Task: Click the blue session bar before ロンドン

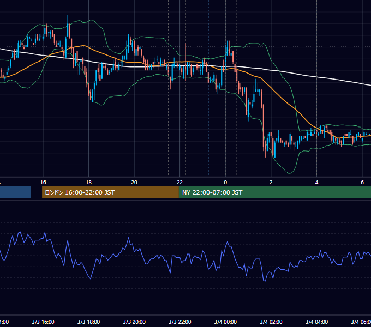Action: (15, 192)
